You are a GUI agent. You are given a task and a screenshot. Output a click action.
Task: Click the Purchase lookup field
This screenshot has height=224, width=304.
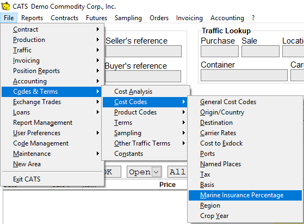[220, 51]
